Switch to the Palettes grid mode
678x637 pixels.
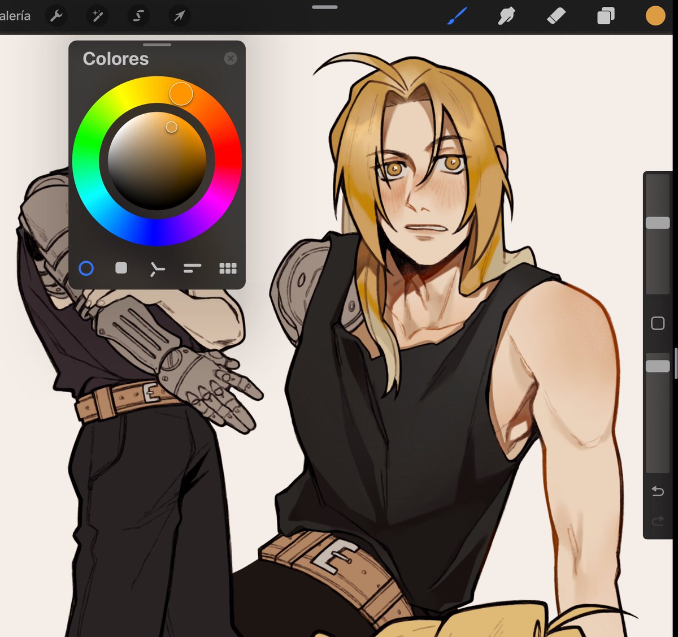[228, 268]
